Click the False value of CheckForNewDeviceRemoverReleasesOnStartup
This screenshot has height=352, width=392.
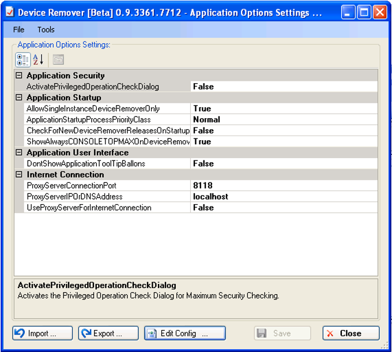tap(284, 130)
